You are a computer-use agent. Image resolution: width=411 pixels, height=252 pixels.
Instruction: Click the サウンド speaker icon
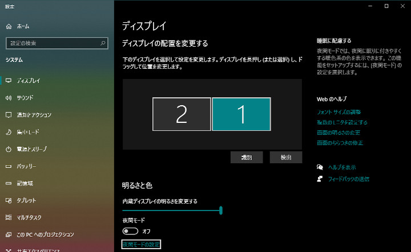pyautogui.click(x=9, y=98)
